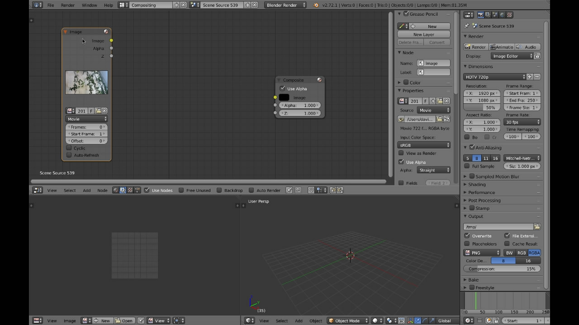Select the RGBA color mode button
This screenshot has height=325, width=579.
pos(534,253)
